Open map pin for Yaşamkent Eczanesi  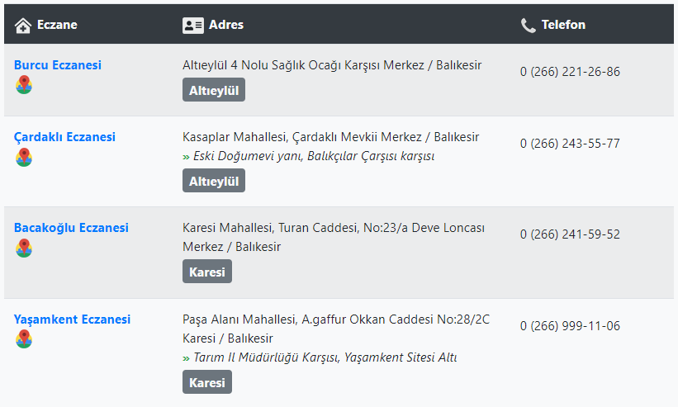24,339
